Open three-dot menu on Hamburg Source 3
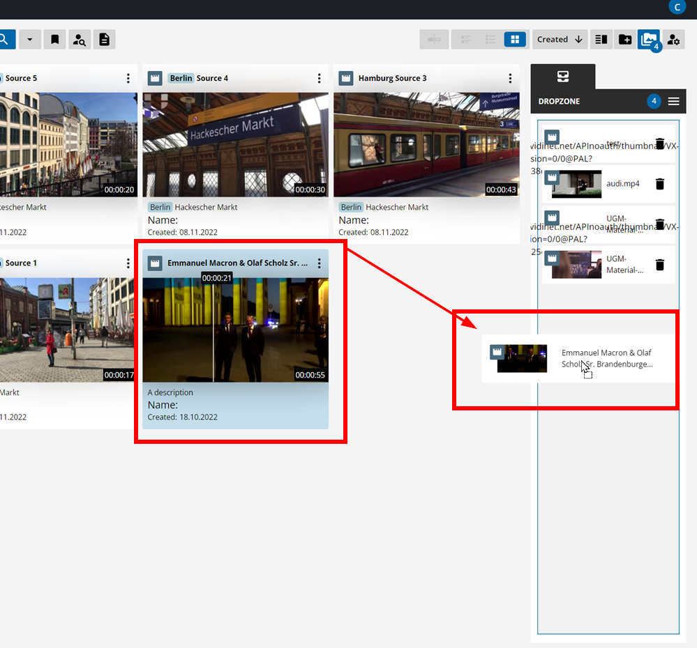Screen dimensions: 697x648 510,78
